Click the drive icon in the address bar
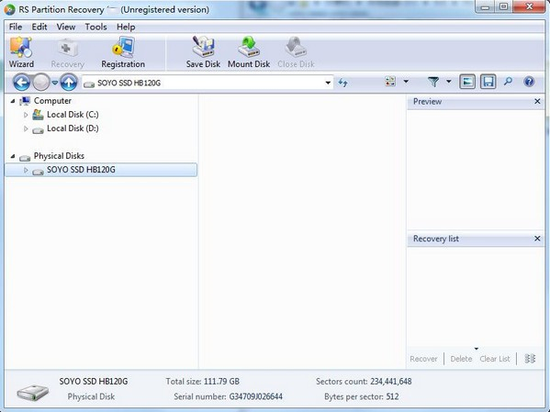550x412 pixels. 89,84
